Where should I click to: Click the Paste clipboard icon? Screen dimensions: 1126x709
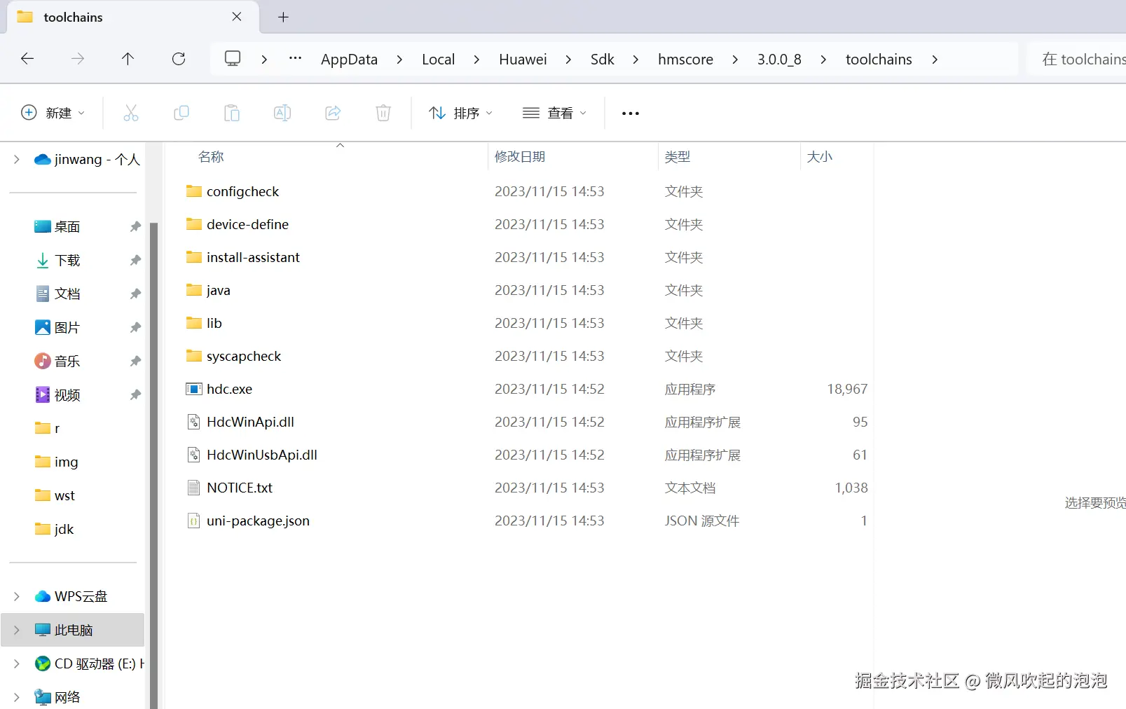[x=232, y=113]
